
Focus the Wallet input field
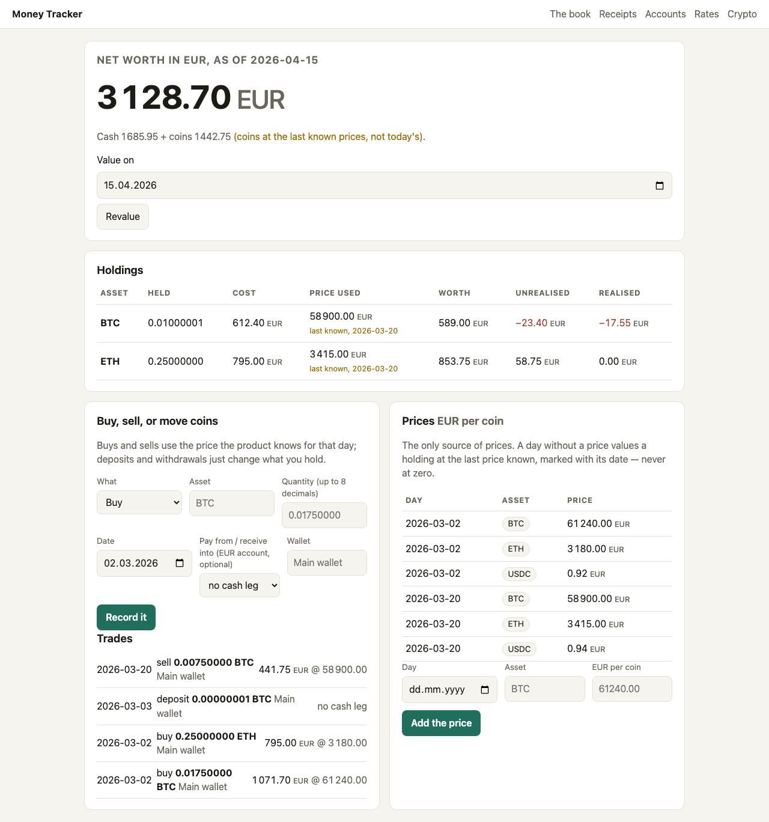pos(327,562)
